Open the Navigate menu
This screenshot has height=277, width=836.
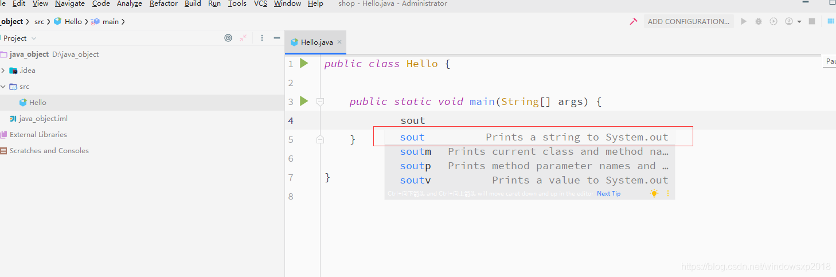tap(70, 3)
